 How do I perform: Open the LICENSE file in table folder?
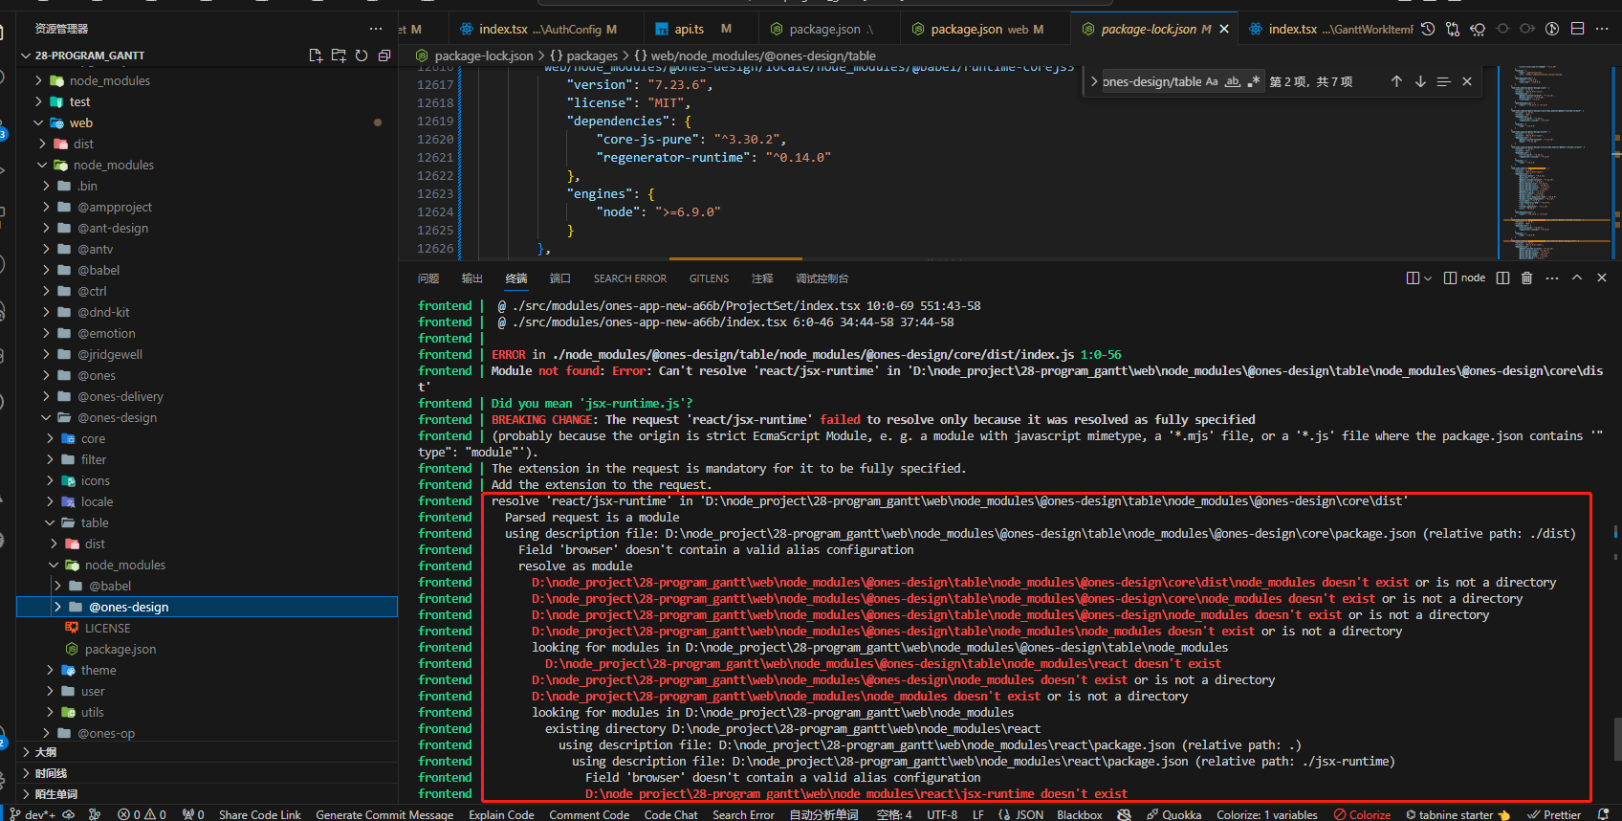(208, 628)
